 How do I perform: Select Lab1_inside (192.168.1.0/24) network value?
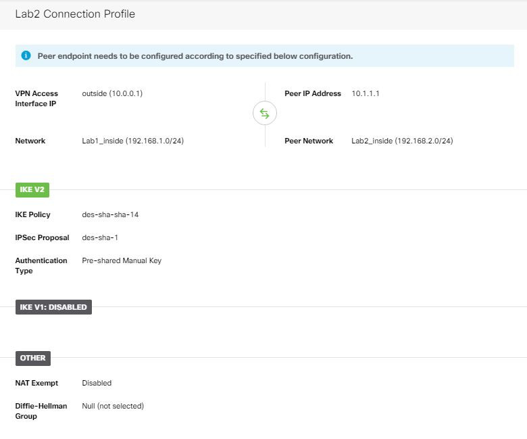point(132,141)
